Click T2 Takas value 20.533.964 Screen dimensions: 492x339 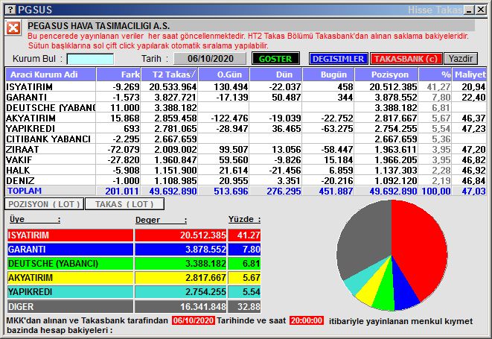pyautogui.click(x=173, y=86)
